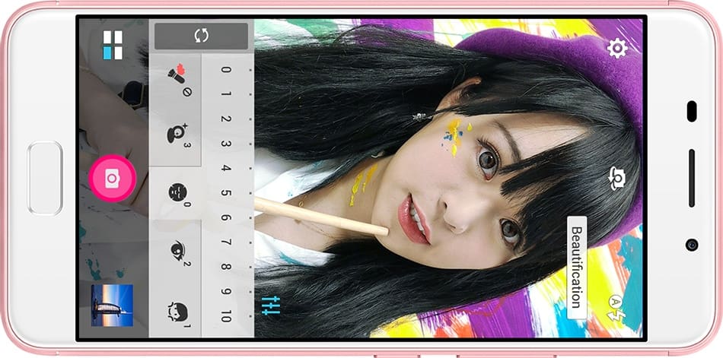The height and width of the screenshot is (358, 723).
Task: Choose level 3 on the beauty scale
Action: [225, 144]
